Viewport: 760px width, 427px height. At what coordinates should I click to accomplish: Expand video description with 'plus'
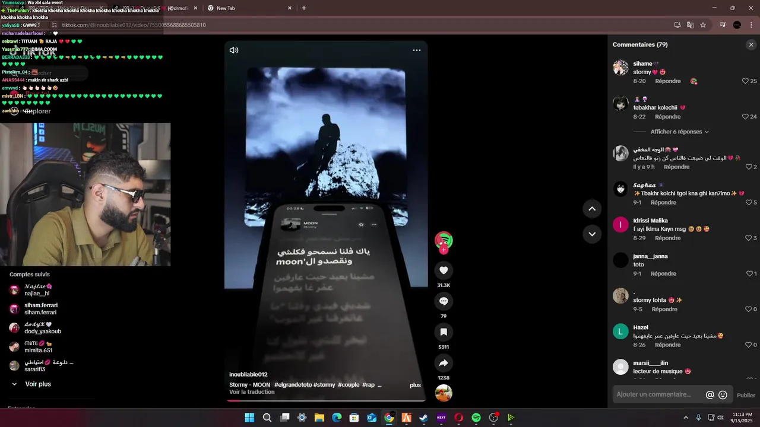[x=415, y=385]
